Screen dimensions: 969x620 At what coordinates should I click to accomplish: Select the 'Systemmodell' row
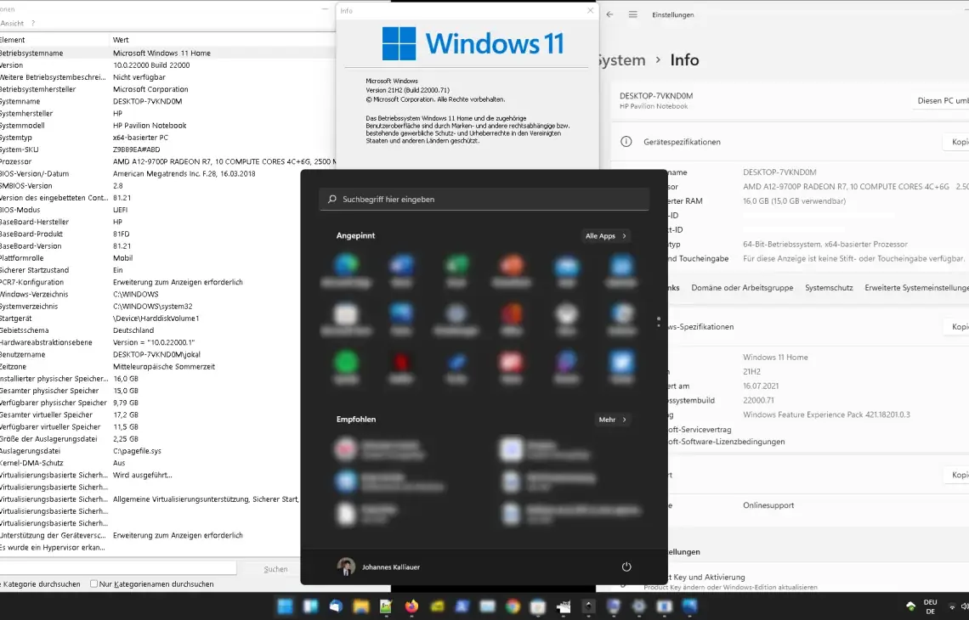click(167, 126)
